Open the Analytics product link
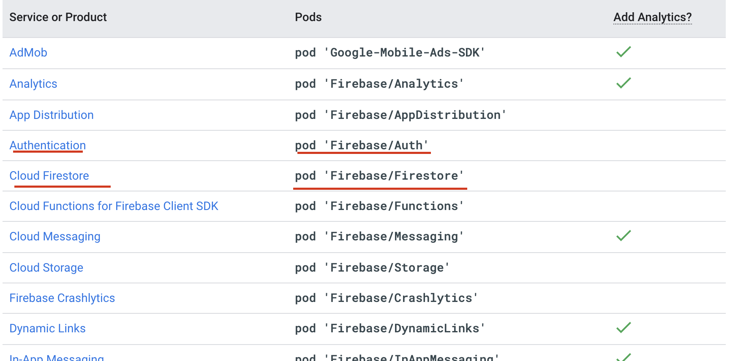 [x=33, y=84]
